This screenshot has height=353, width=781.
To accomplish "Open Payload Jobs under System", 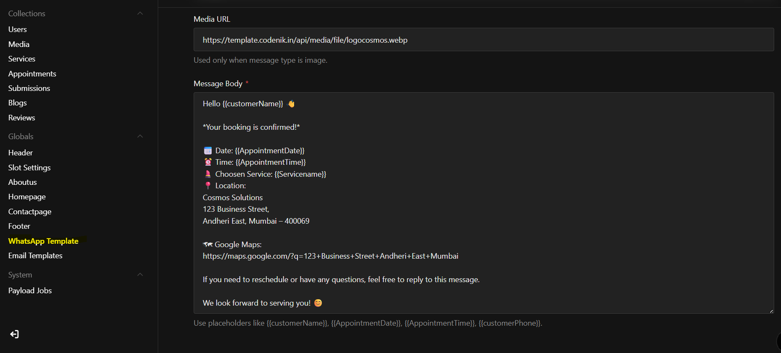I will [x=30, y=291].
